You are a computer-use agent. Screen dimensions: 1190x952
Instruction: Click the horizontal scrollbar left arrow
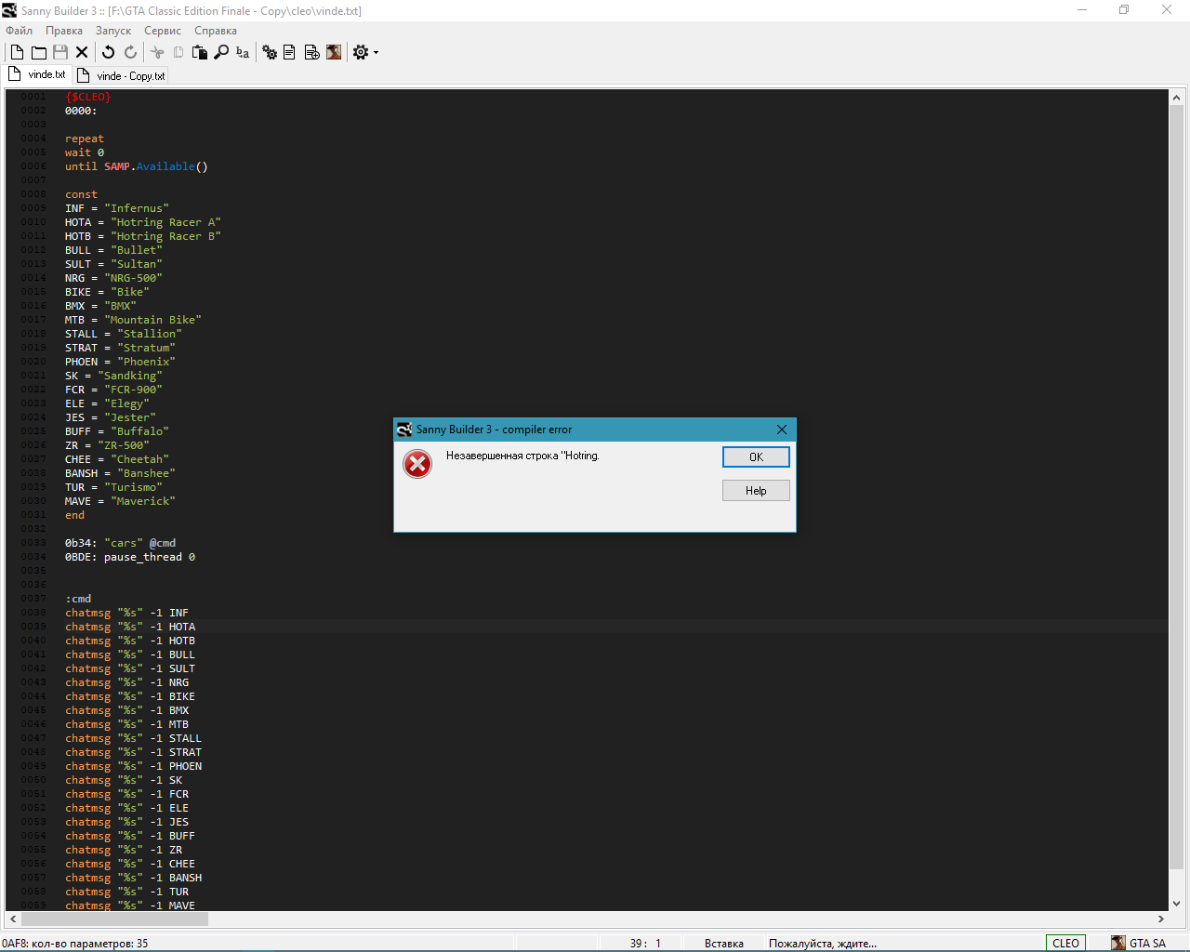tap(13, 919)
